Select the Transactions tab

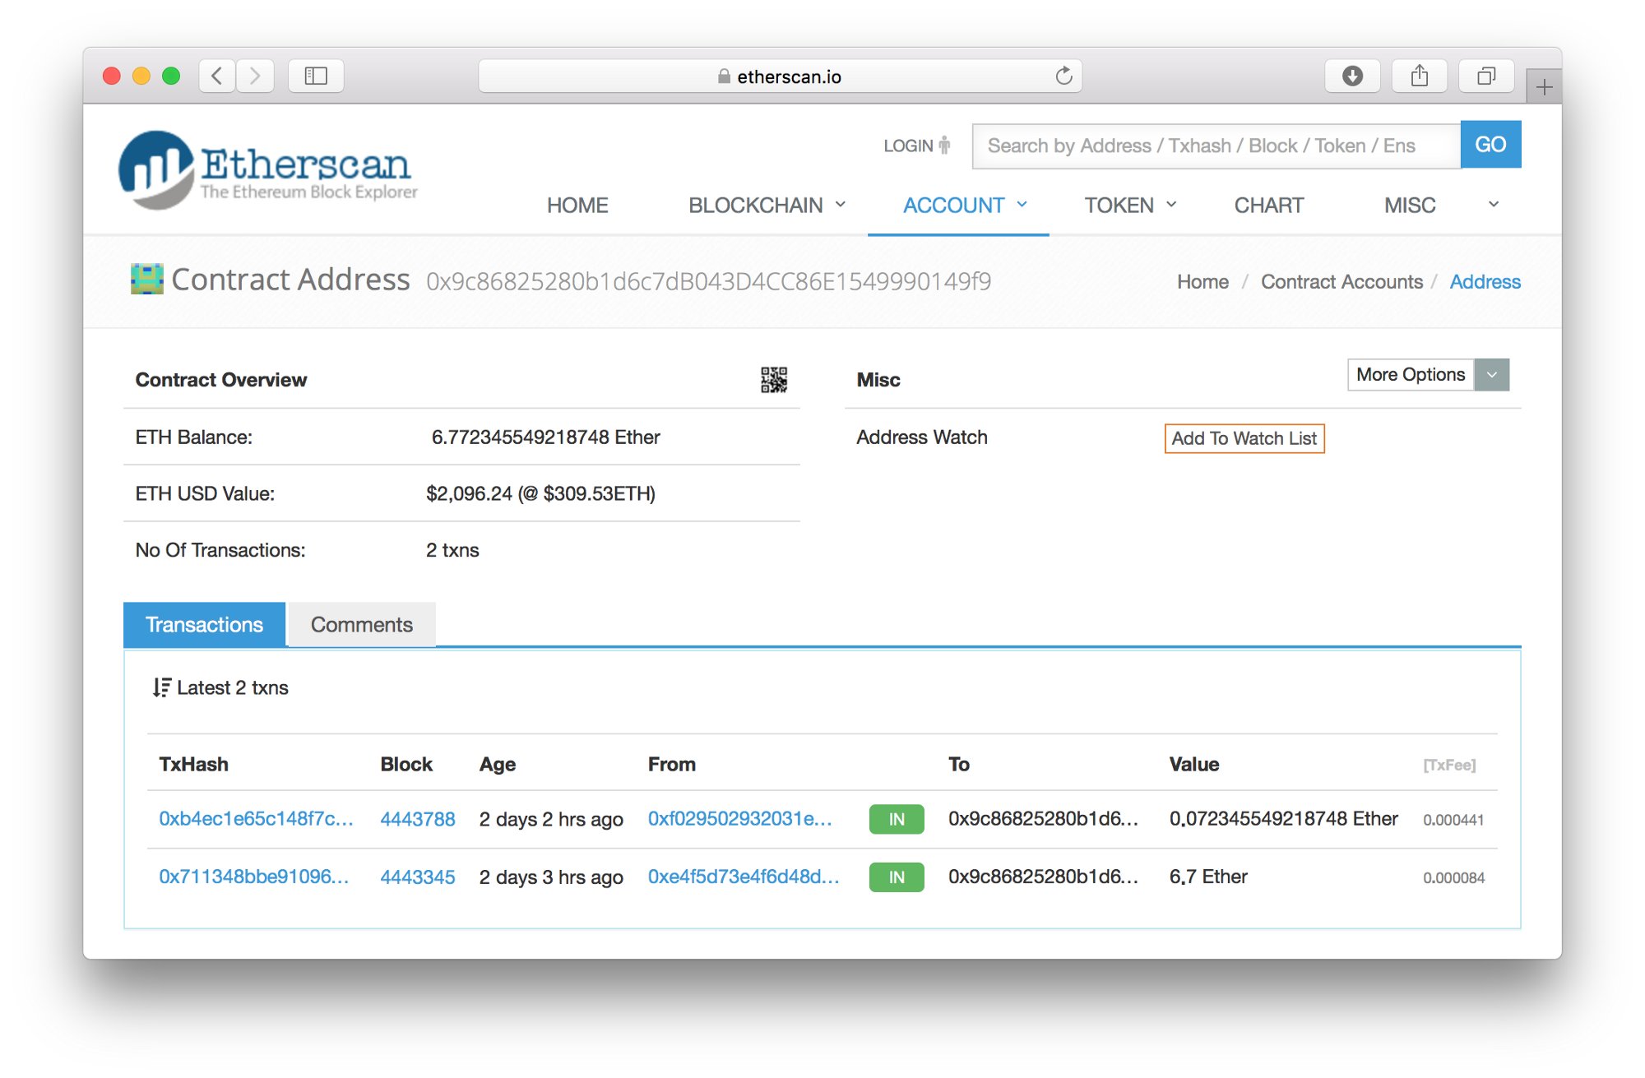click(204, 625)
